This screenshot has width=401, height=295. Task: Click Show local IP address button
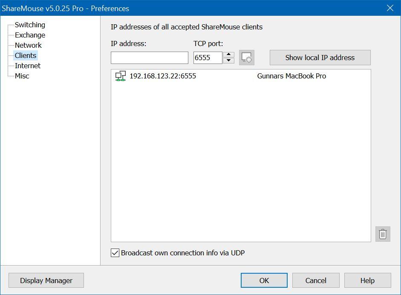tap(320, 58)
